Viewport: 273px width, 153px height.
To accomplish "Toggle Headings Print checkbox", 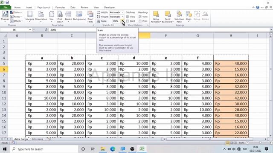I will (140, 21).
